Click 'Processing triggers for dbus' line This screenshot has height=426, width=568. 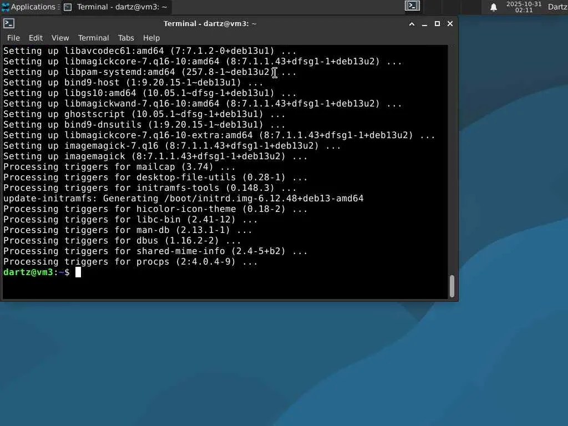pyautogui.click(x=122, y=241)
